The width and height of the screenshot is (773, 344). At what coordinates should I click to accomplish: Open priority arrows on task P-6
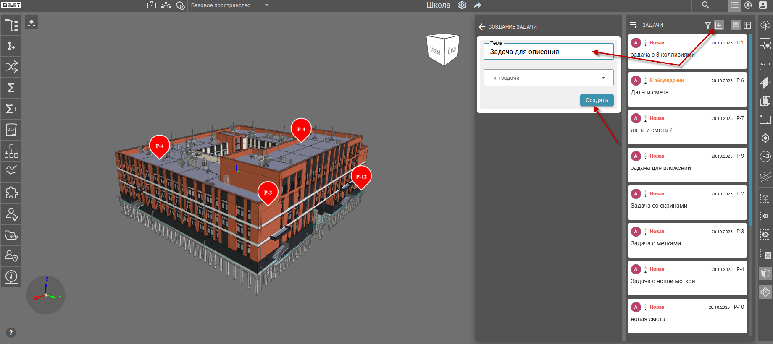click(645, 81)
